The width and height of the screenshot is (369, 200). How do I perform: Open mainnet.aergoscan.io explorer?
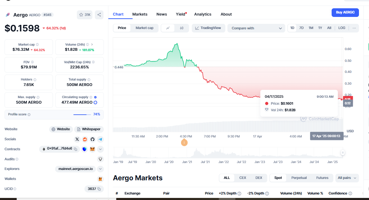pyautogui.click(x=75, y=169)
